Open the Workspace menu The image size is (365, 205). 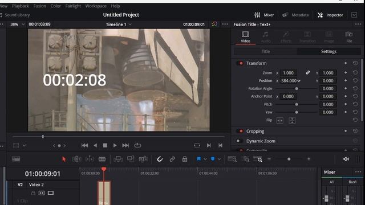(96, 6)
